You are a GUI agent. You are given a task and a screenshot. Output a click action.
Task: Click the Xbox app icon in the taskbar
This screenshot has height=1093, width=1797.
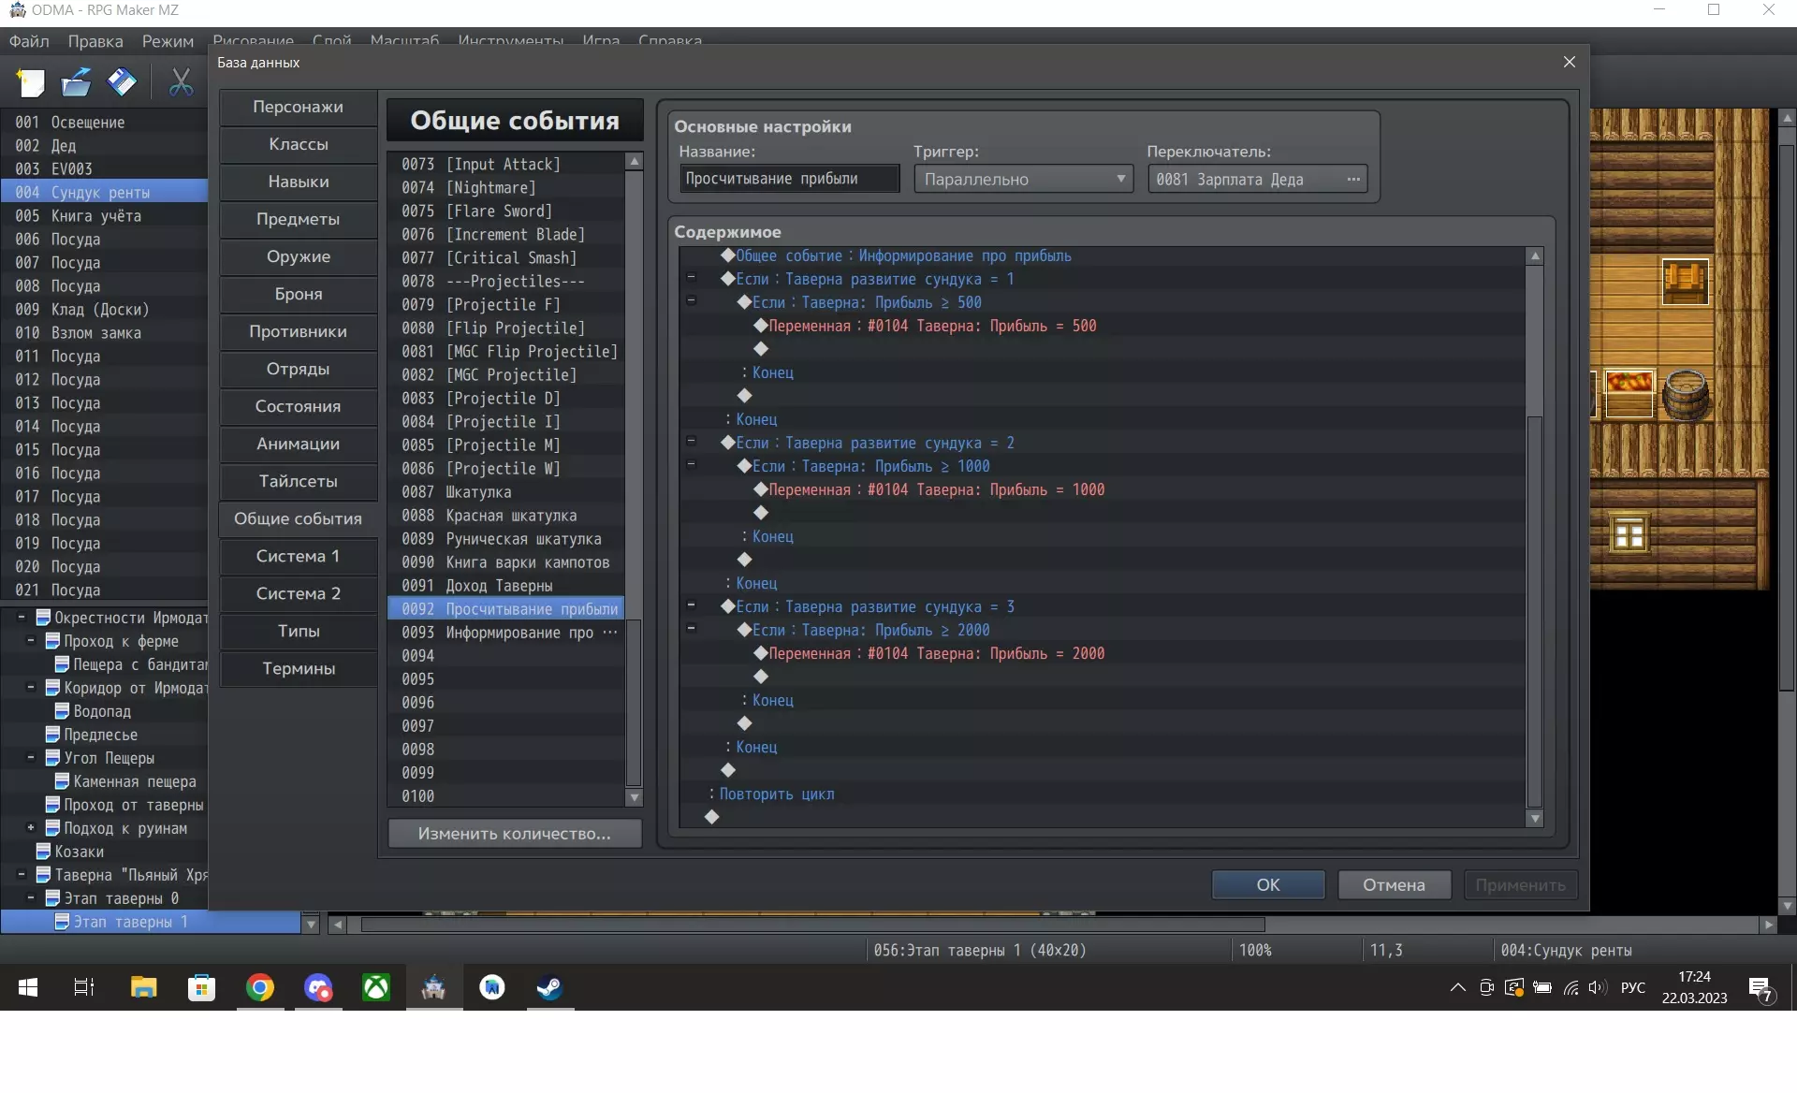376,987
